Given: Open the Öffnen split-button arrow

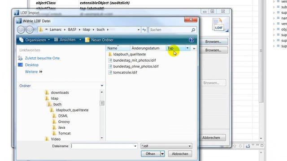Looking at the screenshot, I should click(x=162, y=154).
